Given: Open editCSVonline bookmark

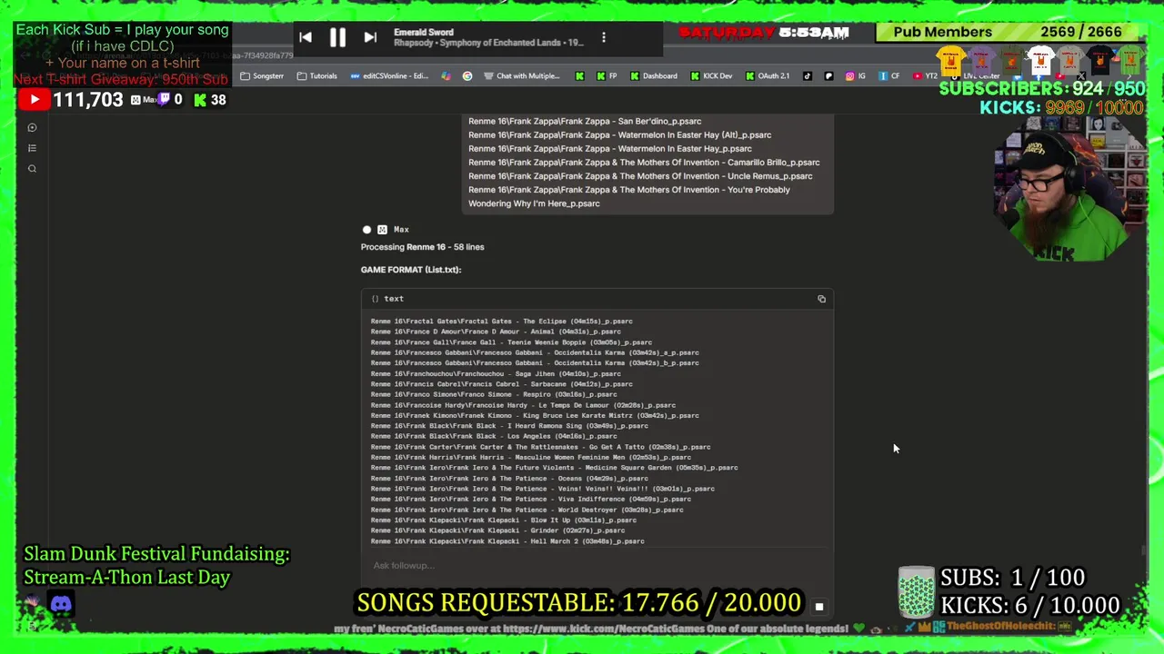Looking at the screenshot, I should [388, 76].
